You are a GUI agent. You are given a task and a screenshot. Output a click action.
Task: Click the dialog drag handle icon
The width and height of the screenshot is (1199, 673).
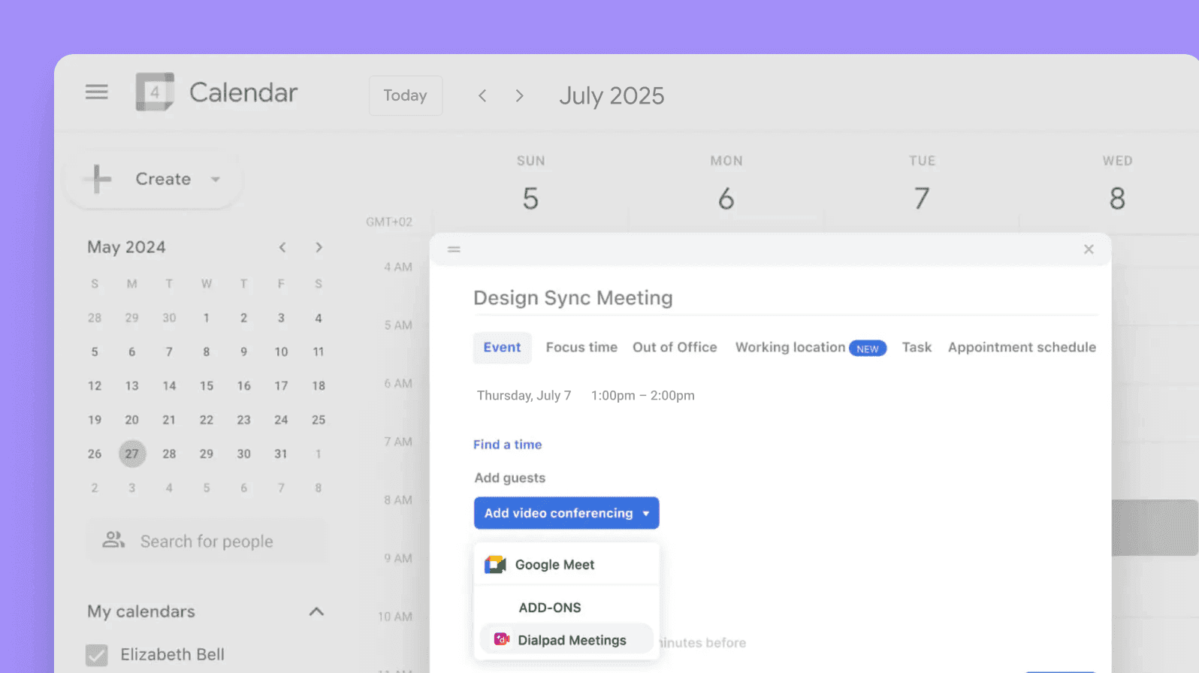pyautogui.click(x=454, y=249)
